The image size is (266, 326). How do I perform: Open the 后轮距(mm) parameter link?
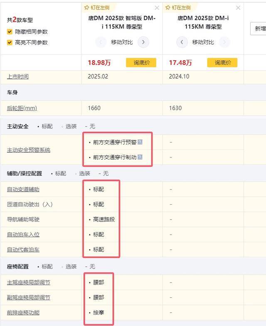22,108
